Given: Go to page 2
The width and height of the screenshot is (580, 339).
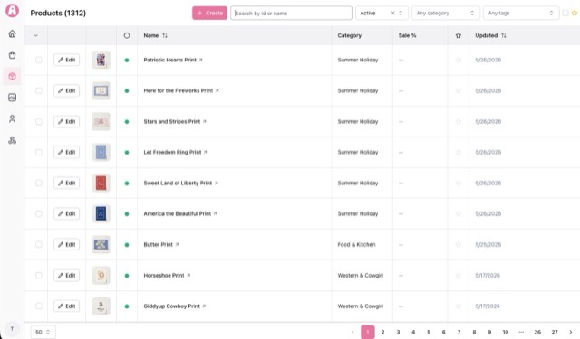Looking at the screenshot, I should [x=382, y=332].
